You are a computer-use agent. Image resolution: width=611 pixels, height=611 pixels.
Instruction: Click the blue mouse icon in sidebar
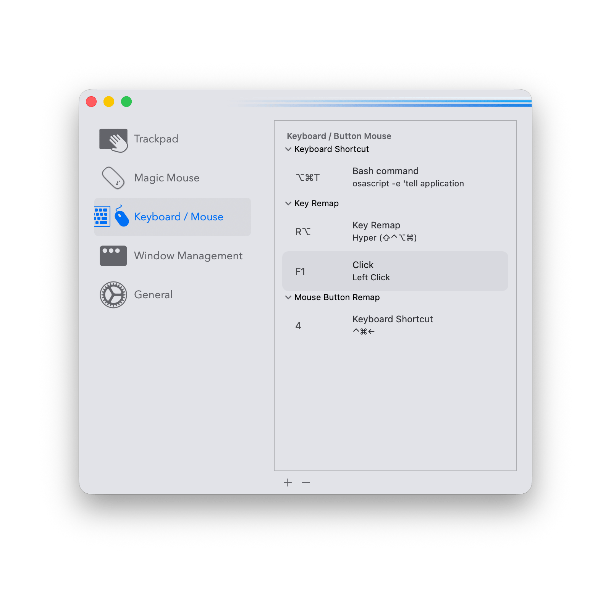tap(121, 217)
